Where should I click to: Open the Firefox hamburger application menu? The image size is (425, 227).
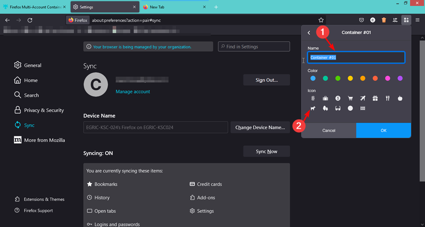pyautogui.click(x=418, y=20)
